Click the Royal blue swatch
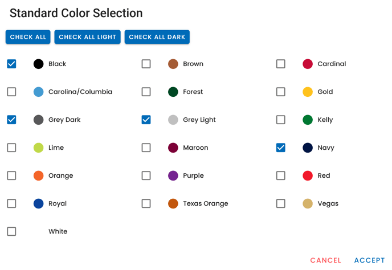 (x=39, y=203)
